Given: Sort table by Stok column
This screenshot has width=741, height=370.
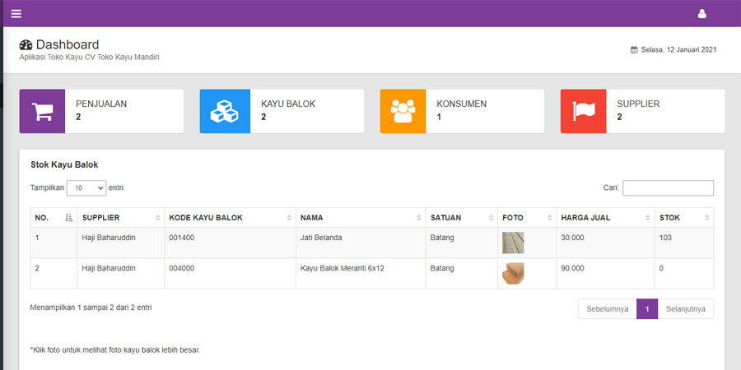Looking at the screenshot, I should [683, 218].
